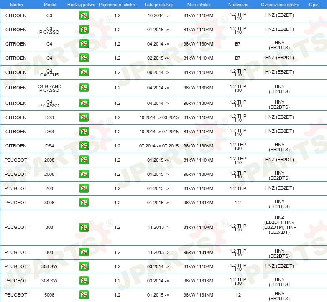
Task: Select the DS4 model cell
Action: point(49,146)
